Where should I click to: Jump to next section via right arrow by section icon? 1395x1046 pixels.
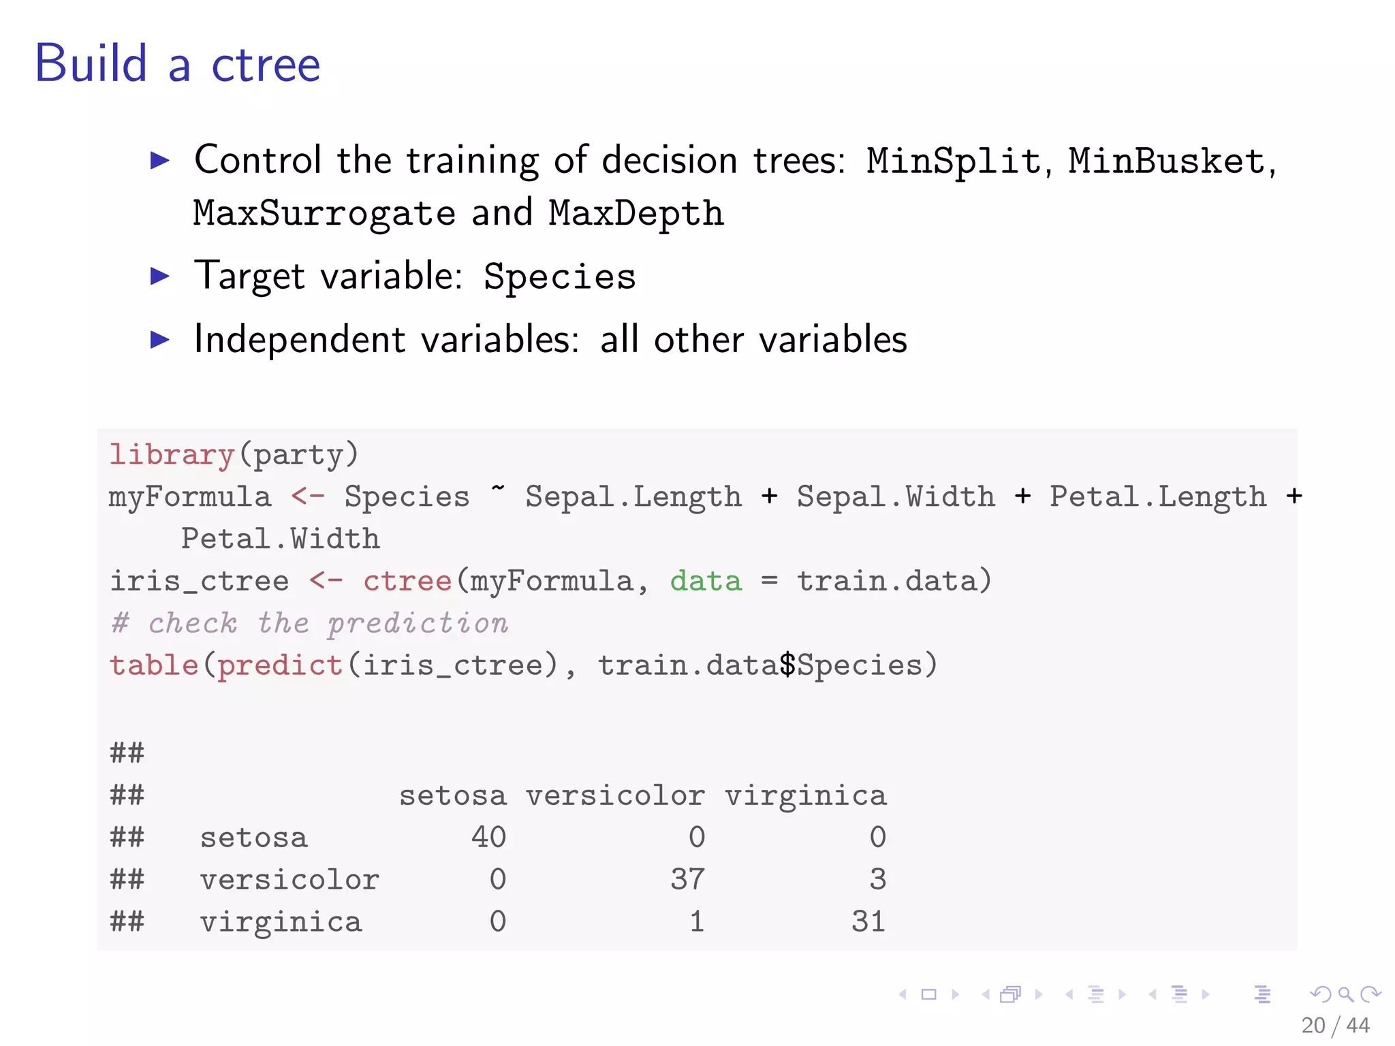(1206, 994)
